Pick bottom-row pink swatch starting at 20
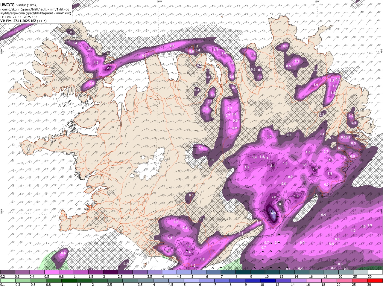The image size is (383, 287). click(345, 280)
